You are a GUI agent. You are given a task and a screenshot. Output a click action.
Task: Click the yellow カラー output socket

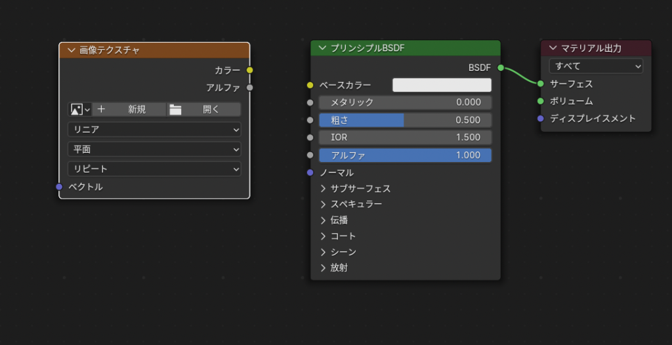[x=250, y=70]
